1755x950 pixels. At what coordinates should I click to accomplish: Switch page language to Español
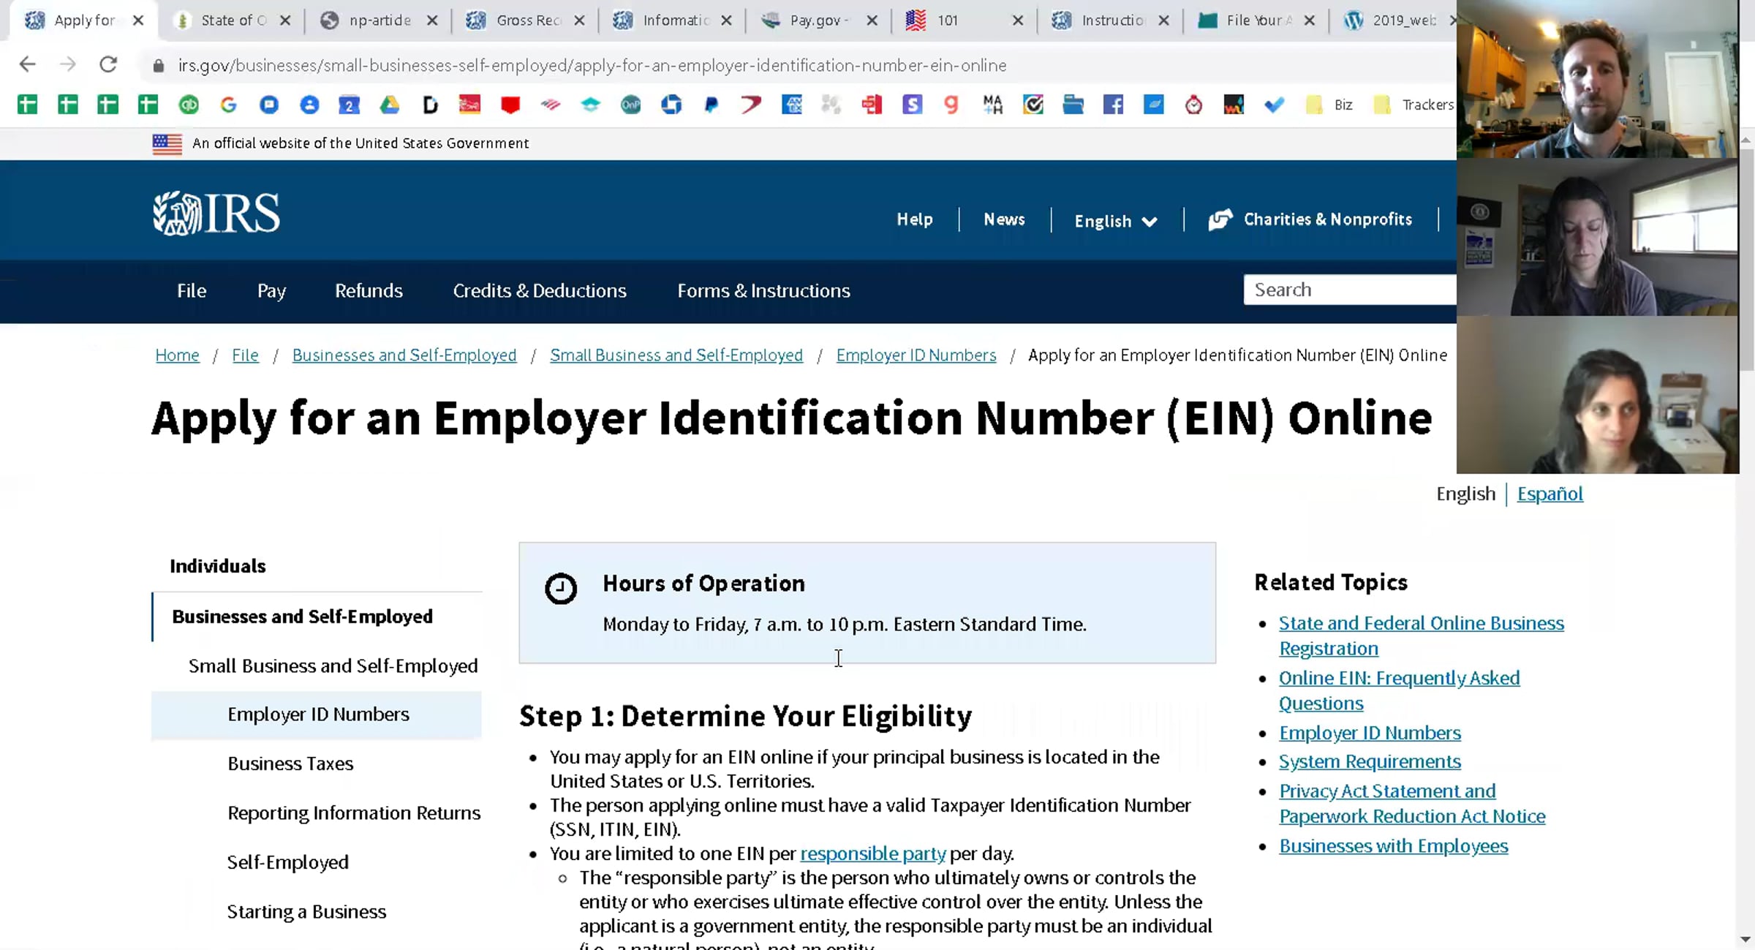1550,494
